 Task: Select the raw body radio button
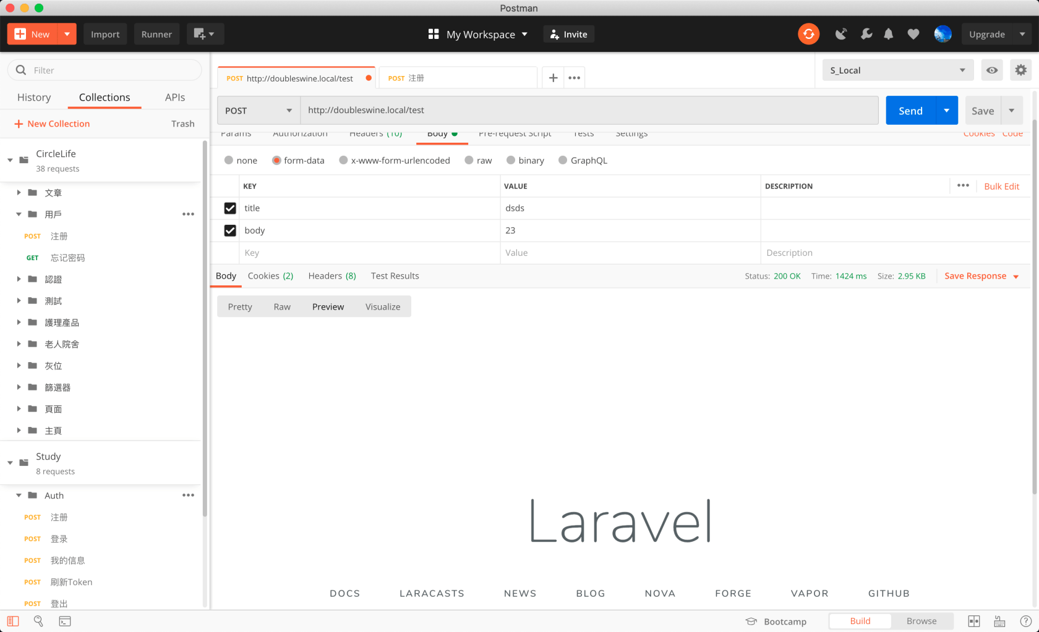(469, 160)
